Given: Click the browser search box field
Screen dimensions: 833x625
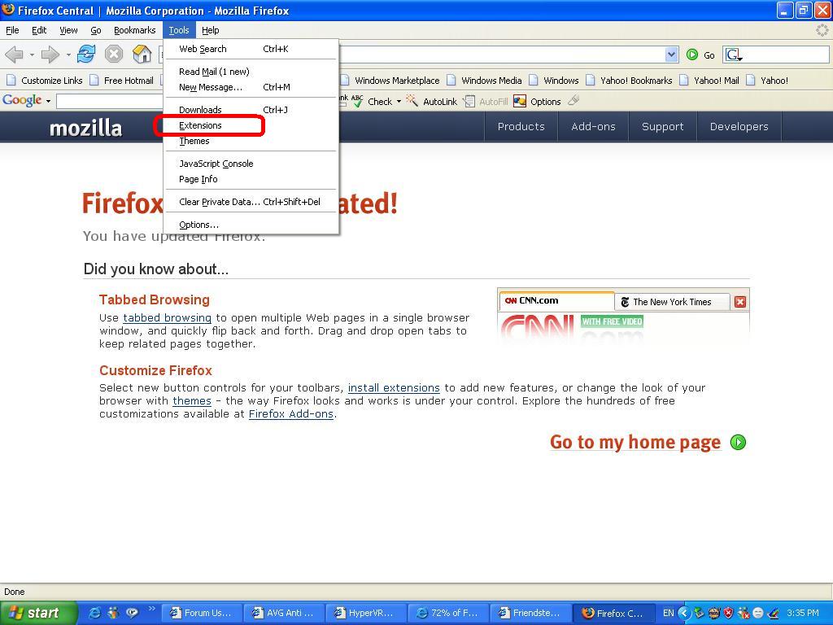Looking at the screenshot, I should pos(775,55).
